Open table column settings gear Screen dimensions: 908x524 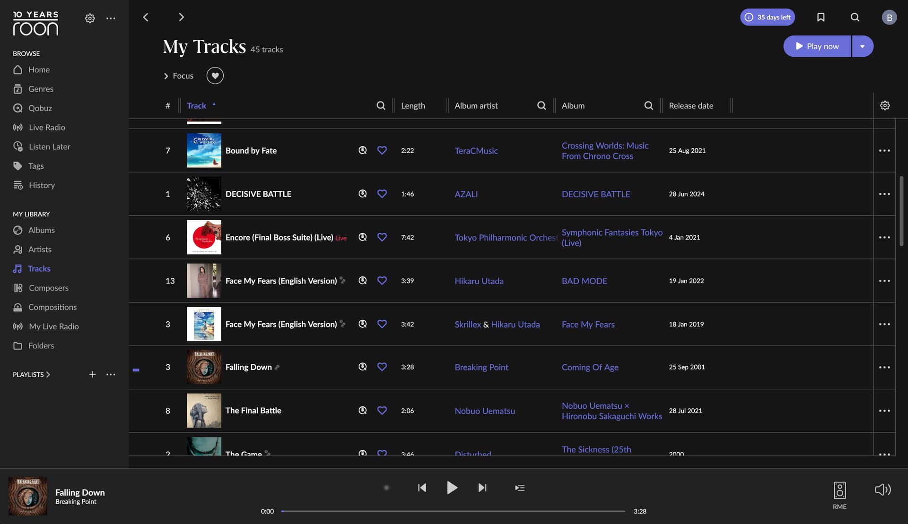coord(885,105)
